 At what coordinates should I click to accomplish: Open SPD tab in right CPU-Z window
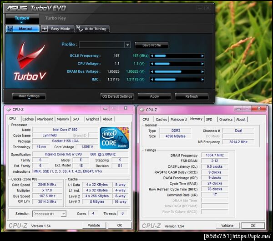click(x=209, y=120)
